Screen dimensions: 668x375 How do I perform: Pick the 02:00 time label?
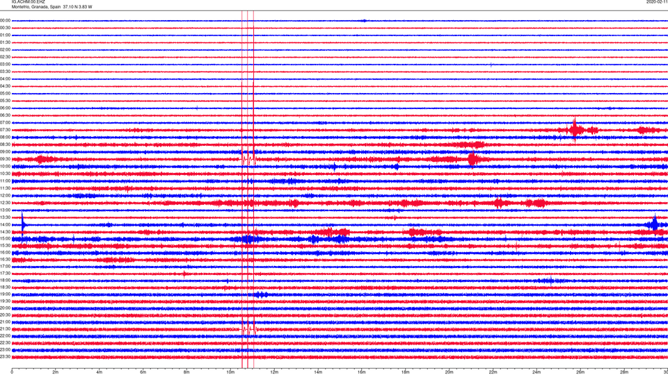point(6,50)
